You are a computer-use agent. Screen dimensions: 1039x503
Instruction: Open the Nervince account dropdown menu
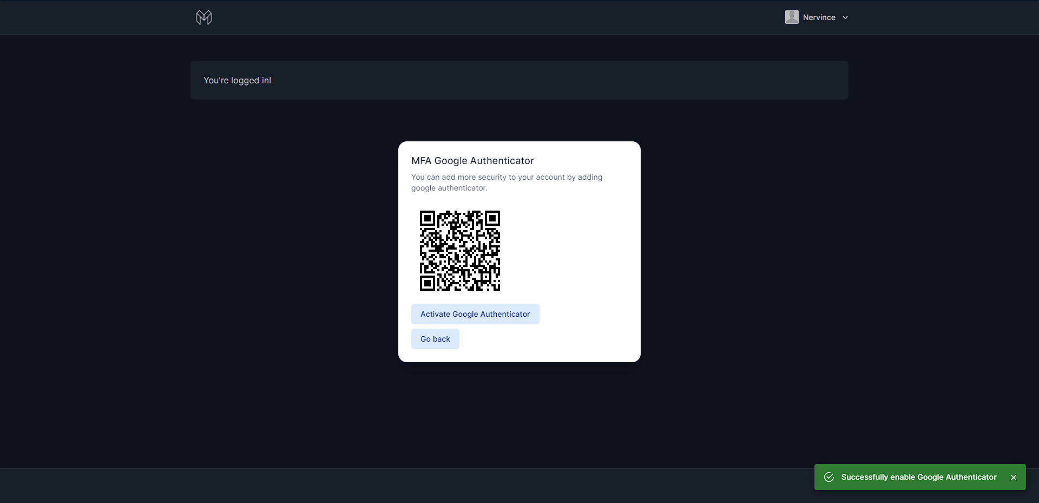click(x=817, y=17)
